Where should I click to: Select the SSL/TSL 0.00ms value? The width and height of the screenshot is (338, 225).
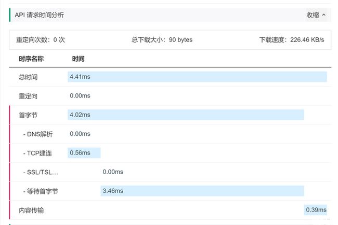pyautogui.click(x=113, y=172)
